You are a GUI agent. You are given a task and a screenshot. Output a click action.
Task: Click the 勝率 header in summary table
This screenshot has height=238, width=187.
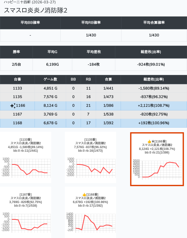pos(16,52)
